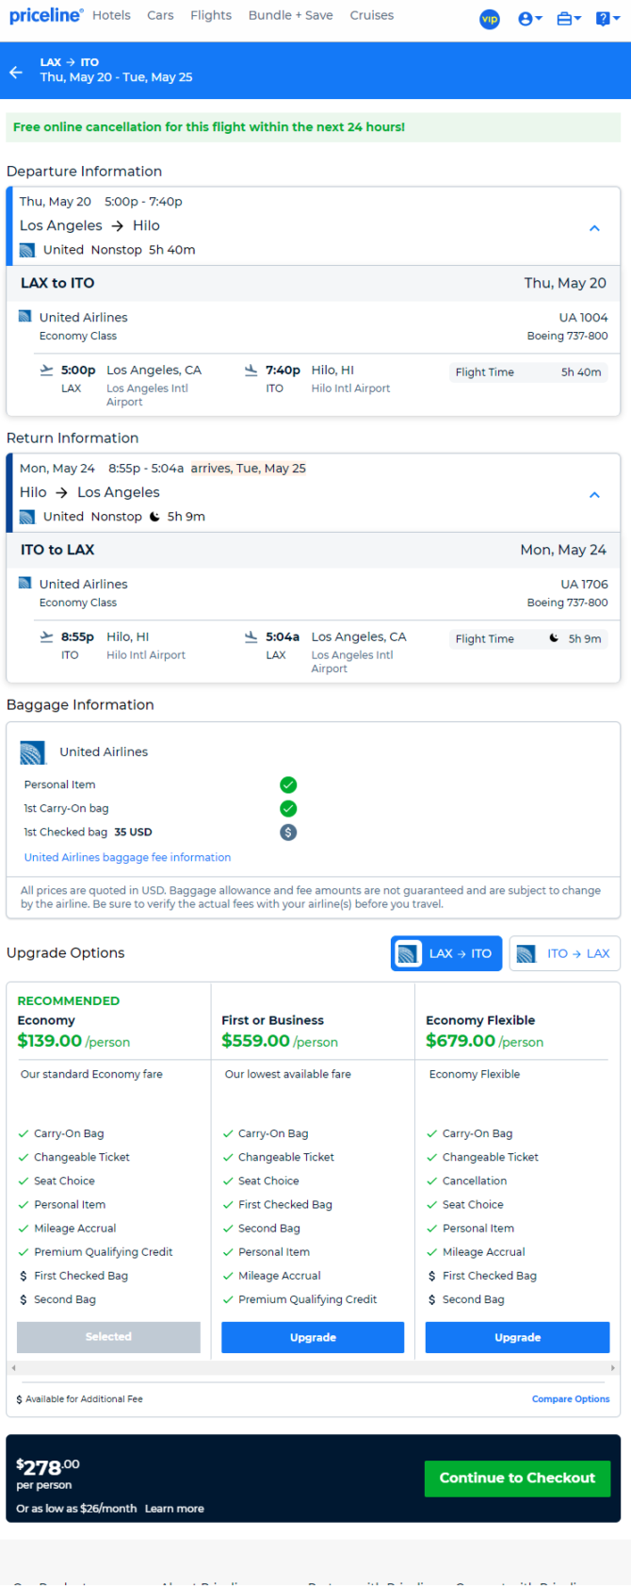Open the VIP badge icon
This screenshot has height=1586, width=631.
pyautogui.click(x=490, y=19)
